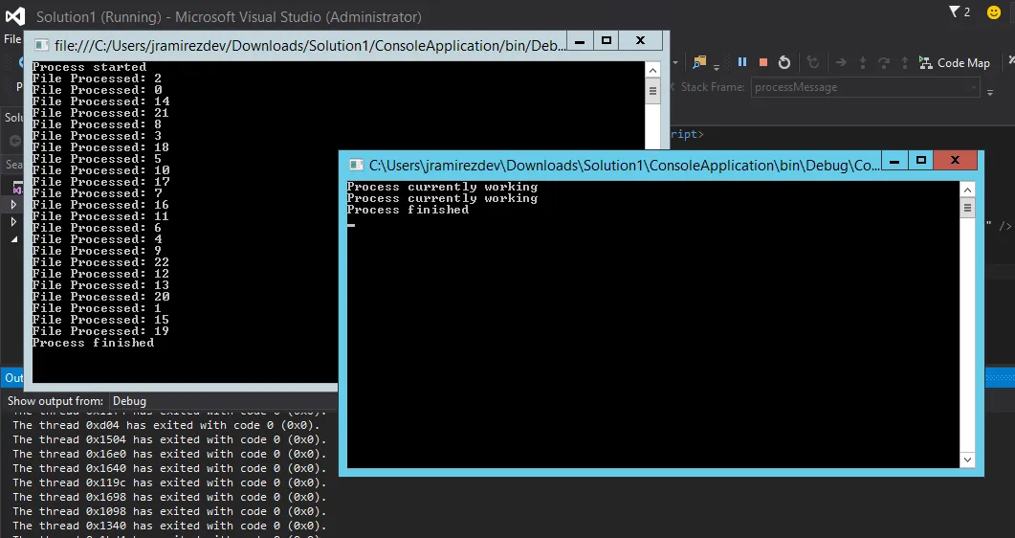The width and height of the screenshot is (1015, 538).
Task: Click 'Process finished' in file:/// console
Action: point(93,343)
